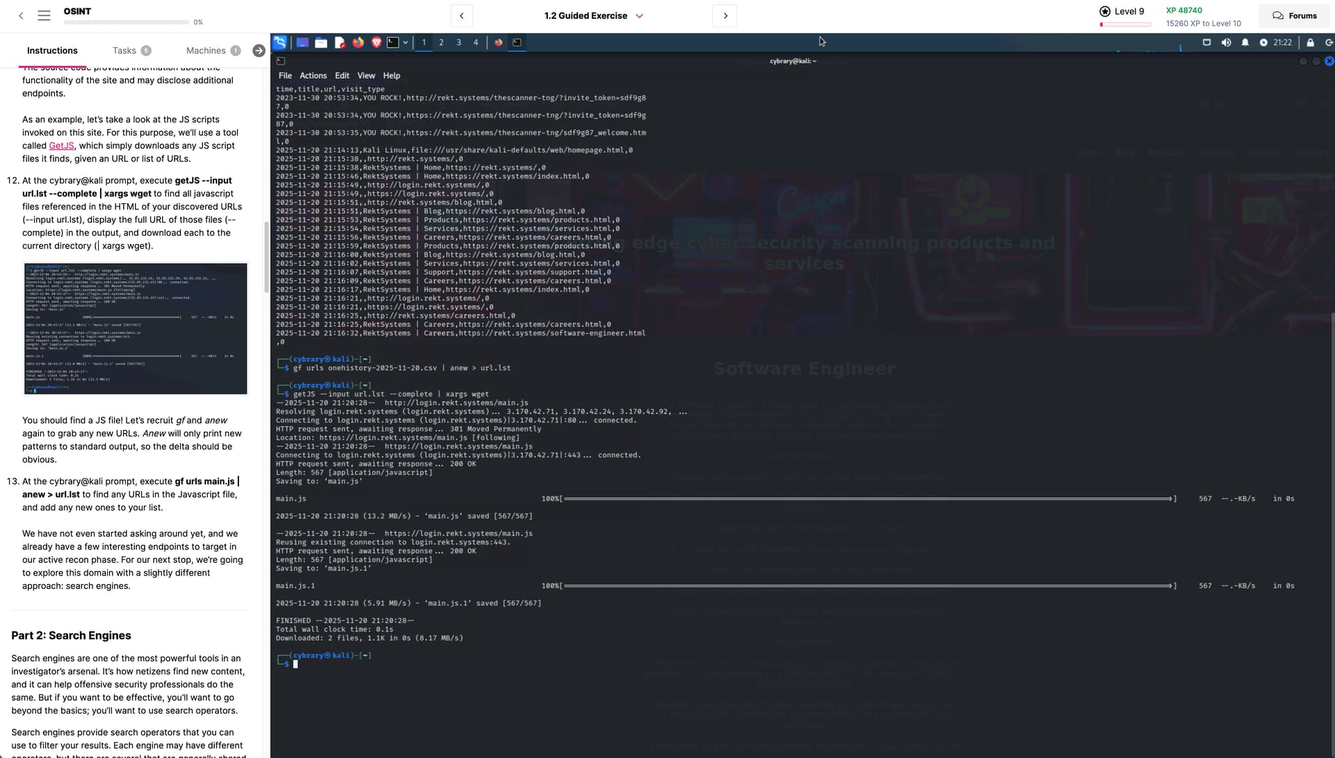Click the terminal command screenshot thumbnail
Image resolution: width=1335 pixels, height=758 pixels.
(x=136, y=328)
